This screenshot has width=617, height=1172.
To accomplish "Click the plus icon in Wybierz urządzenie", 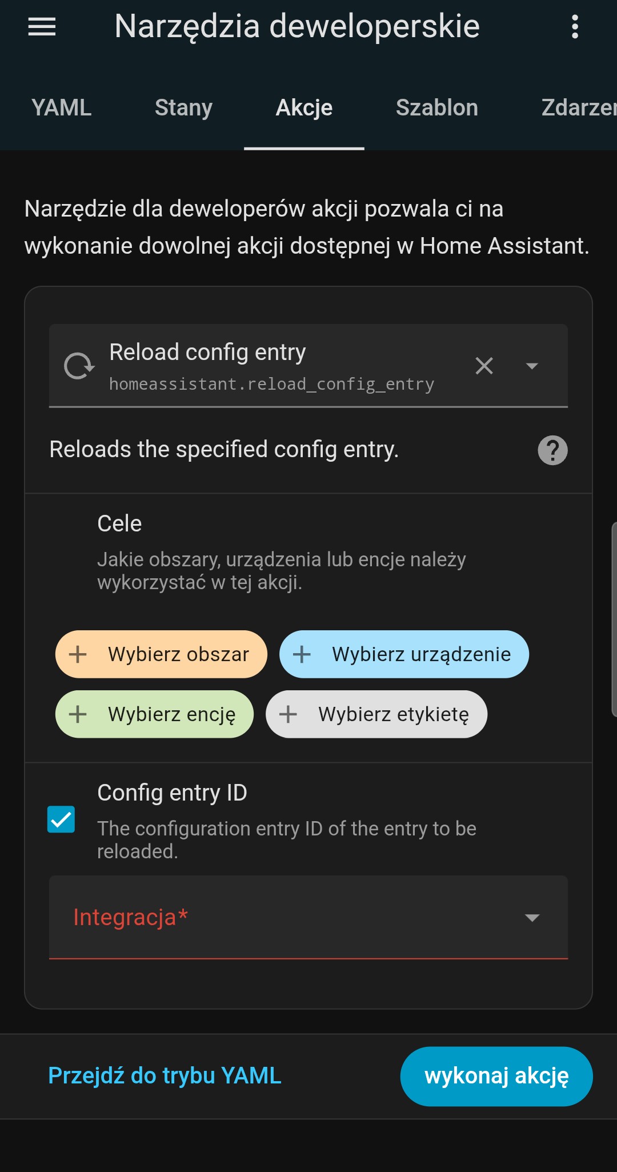I will [x=302, y=654].
